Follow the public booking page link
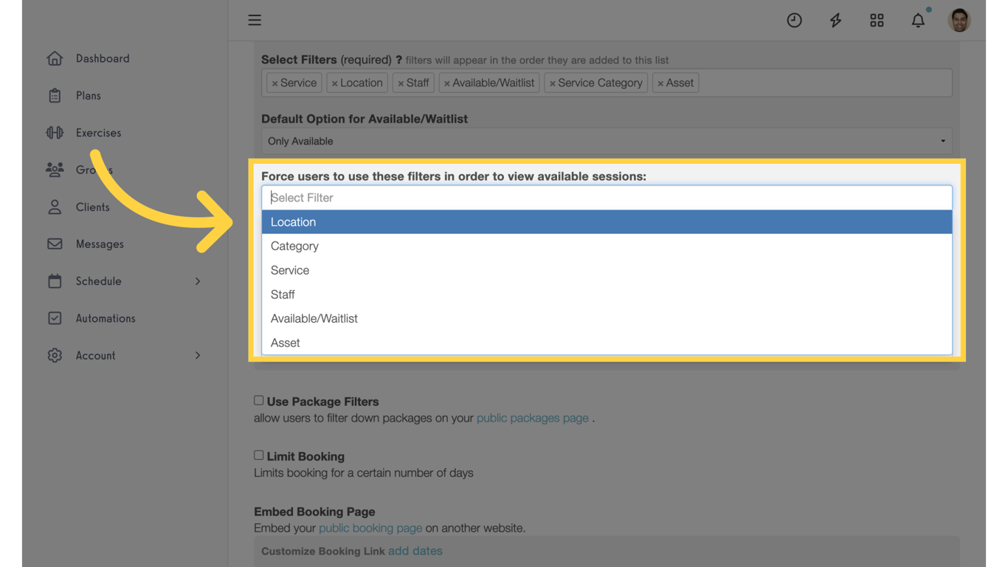The width and height of the screenshot is (1008, 567). (x=370, y=528)
